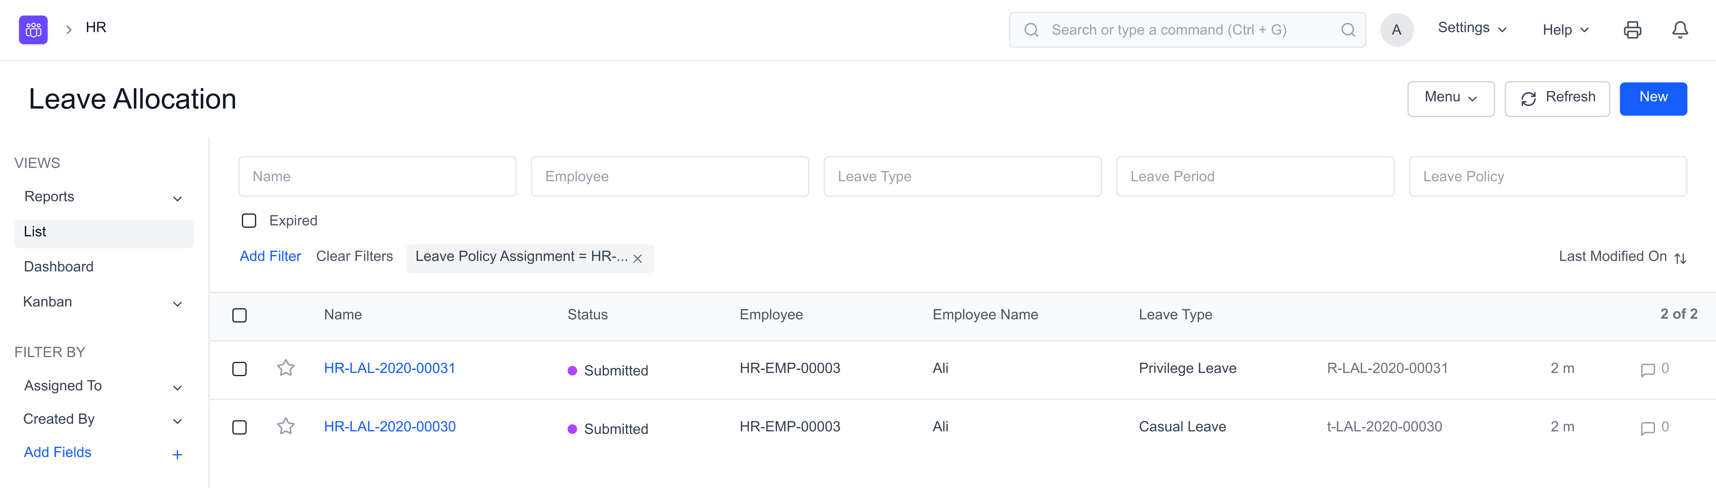The height and width of the screenshot is (488, 1716).
Task: Open the notifications bell
Action: (1680, 30)
